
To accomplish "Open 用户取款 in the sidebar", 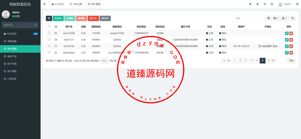I will point(20,71).
